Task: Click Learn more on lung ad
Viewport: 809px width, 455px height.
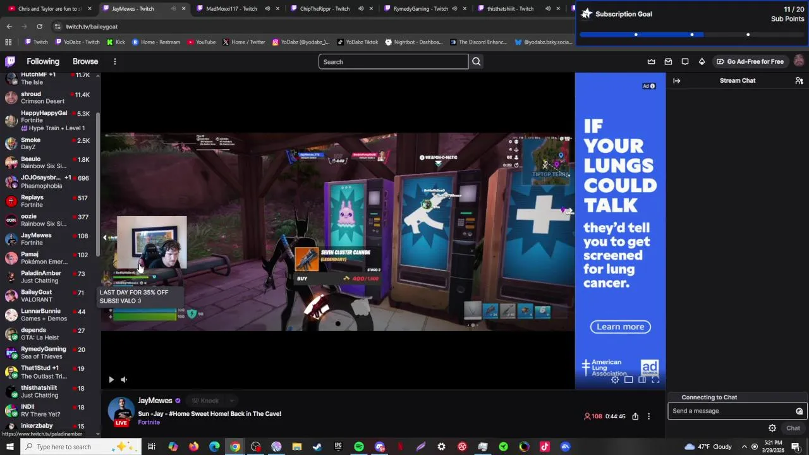Action: (x=620, y=327)
